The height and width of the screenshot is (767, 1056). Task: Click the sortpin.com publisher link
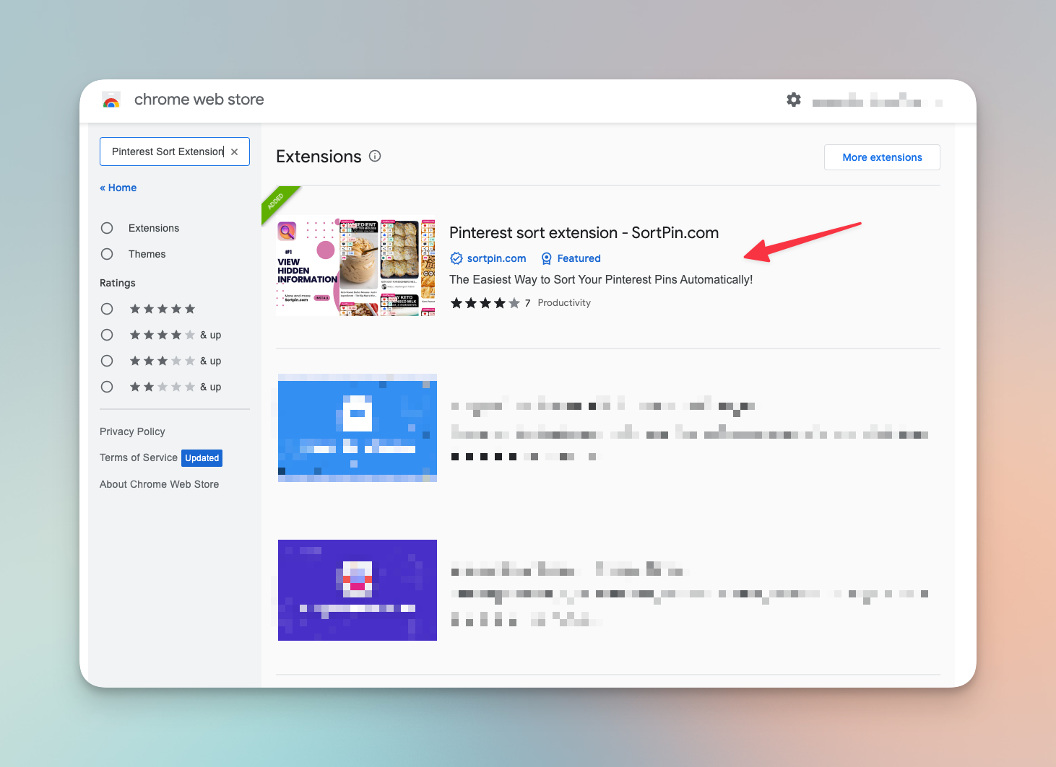[497, 258]
